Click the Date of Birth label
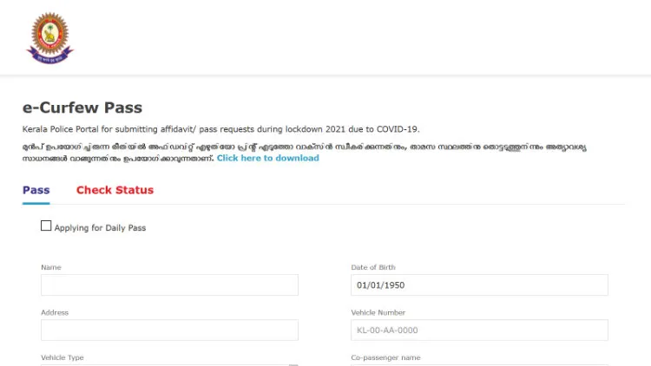The image size is (651, 366). [373, 267]
